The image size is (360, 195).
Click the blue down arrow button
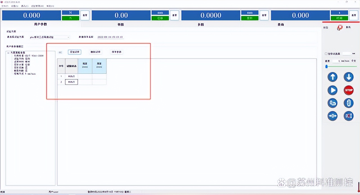coord(348,77)
